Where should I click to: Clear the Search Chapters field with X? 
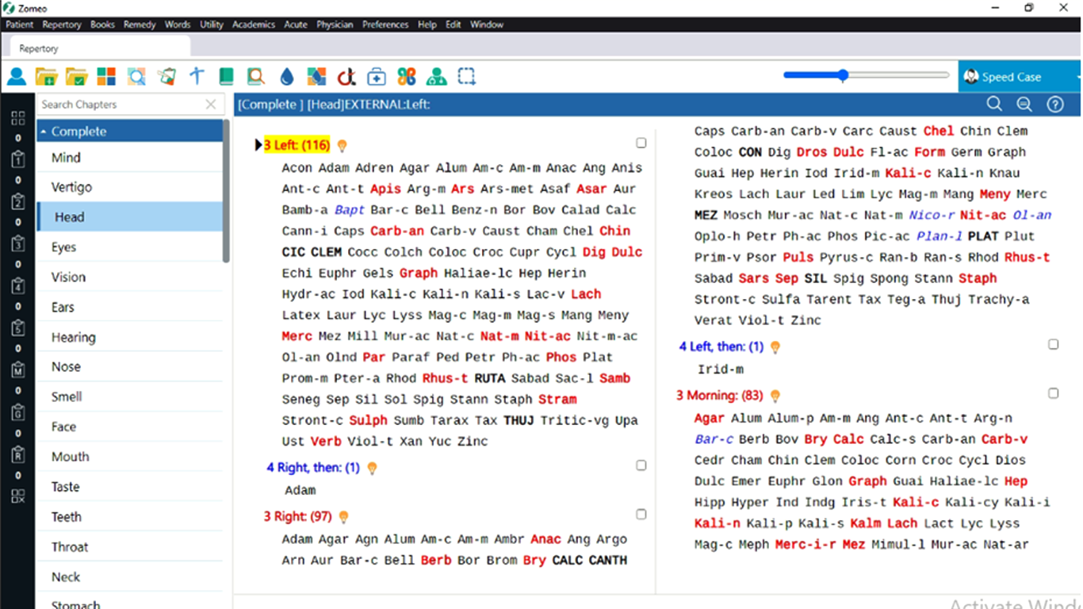pyautogui.click(x=211, y=104)
